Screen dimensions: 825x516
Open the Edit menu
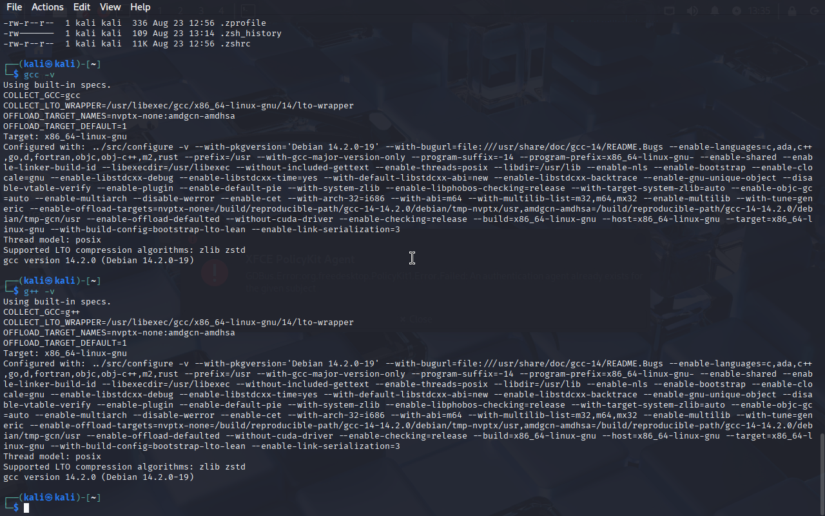82,7
